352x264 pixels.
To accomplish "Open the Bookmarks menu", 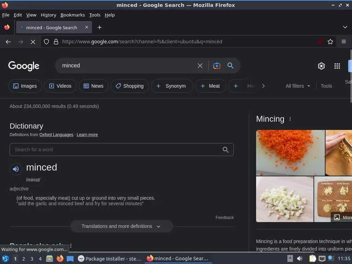I will (x=73, y=15).
